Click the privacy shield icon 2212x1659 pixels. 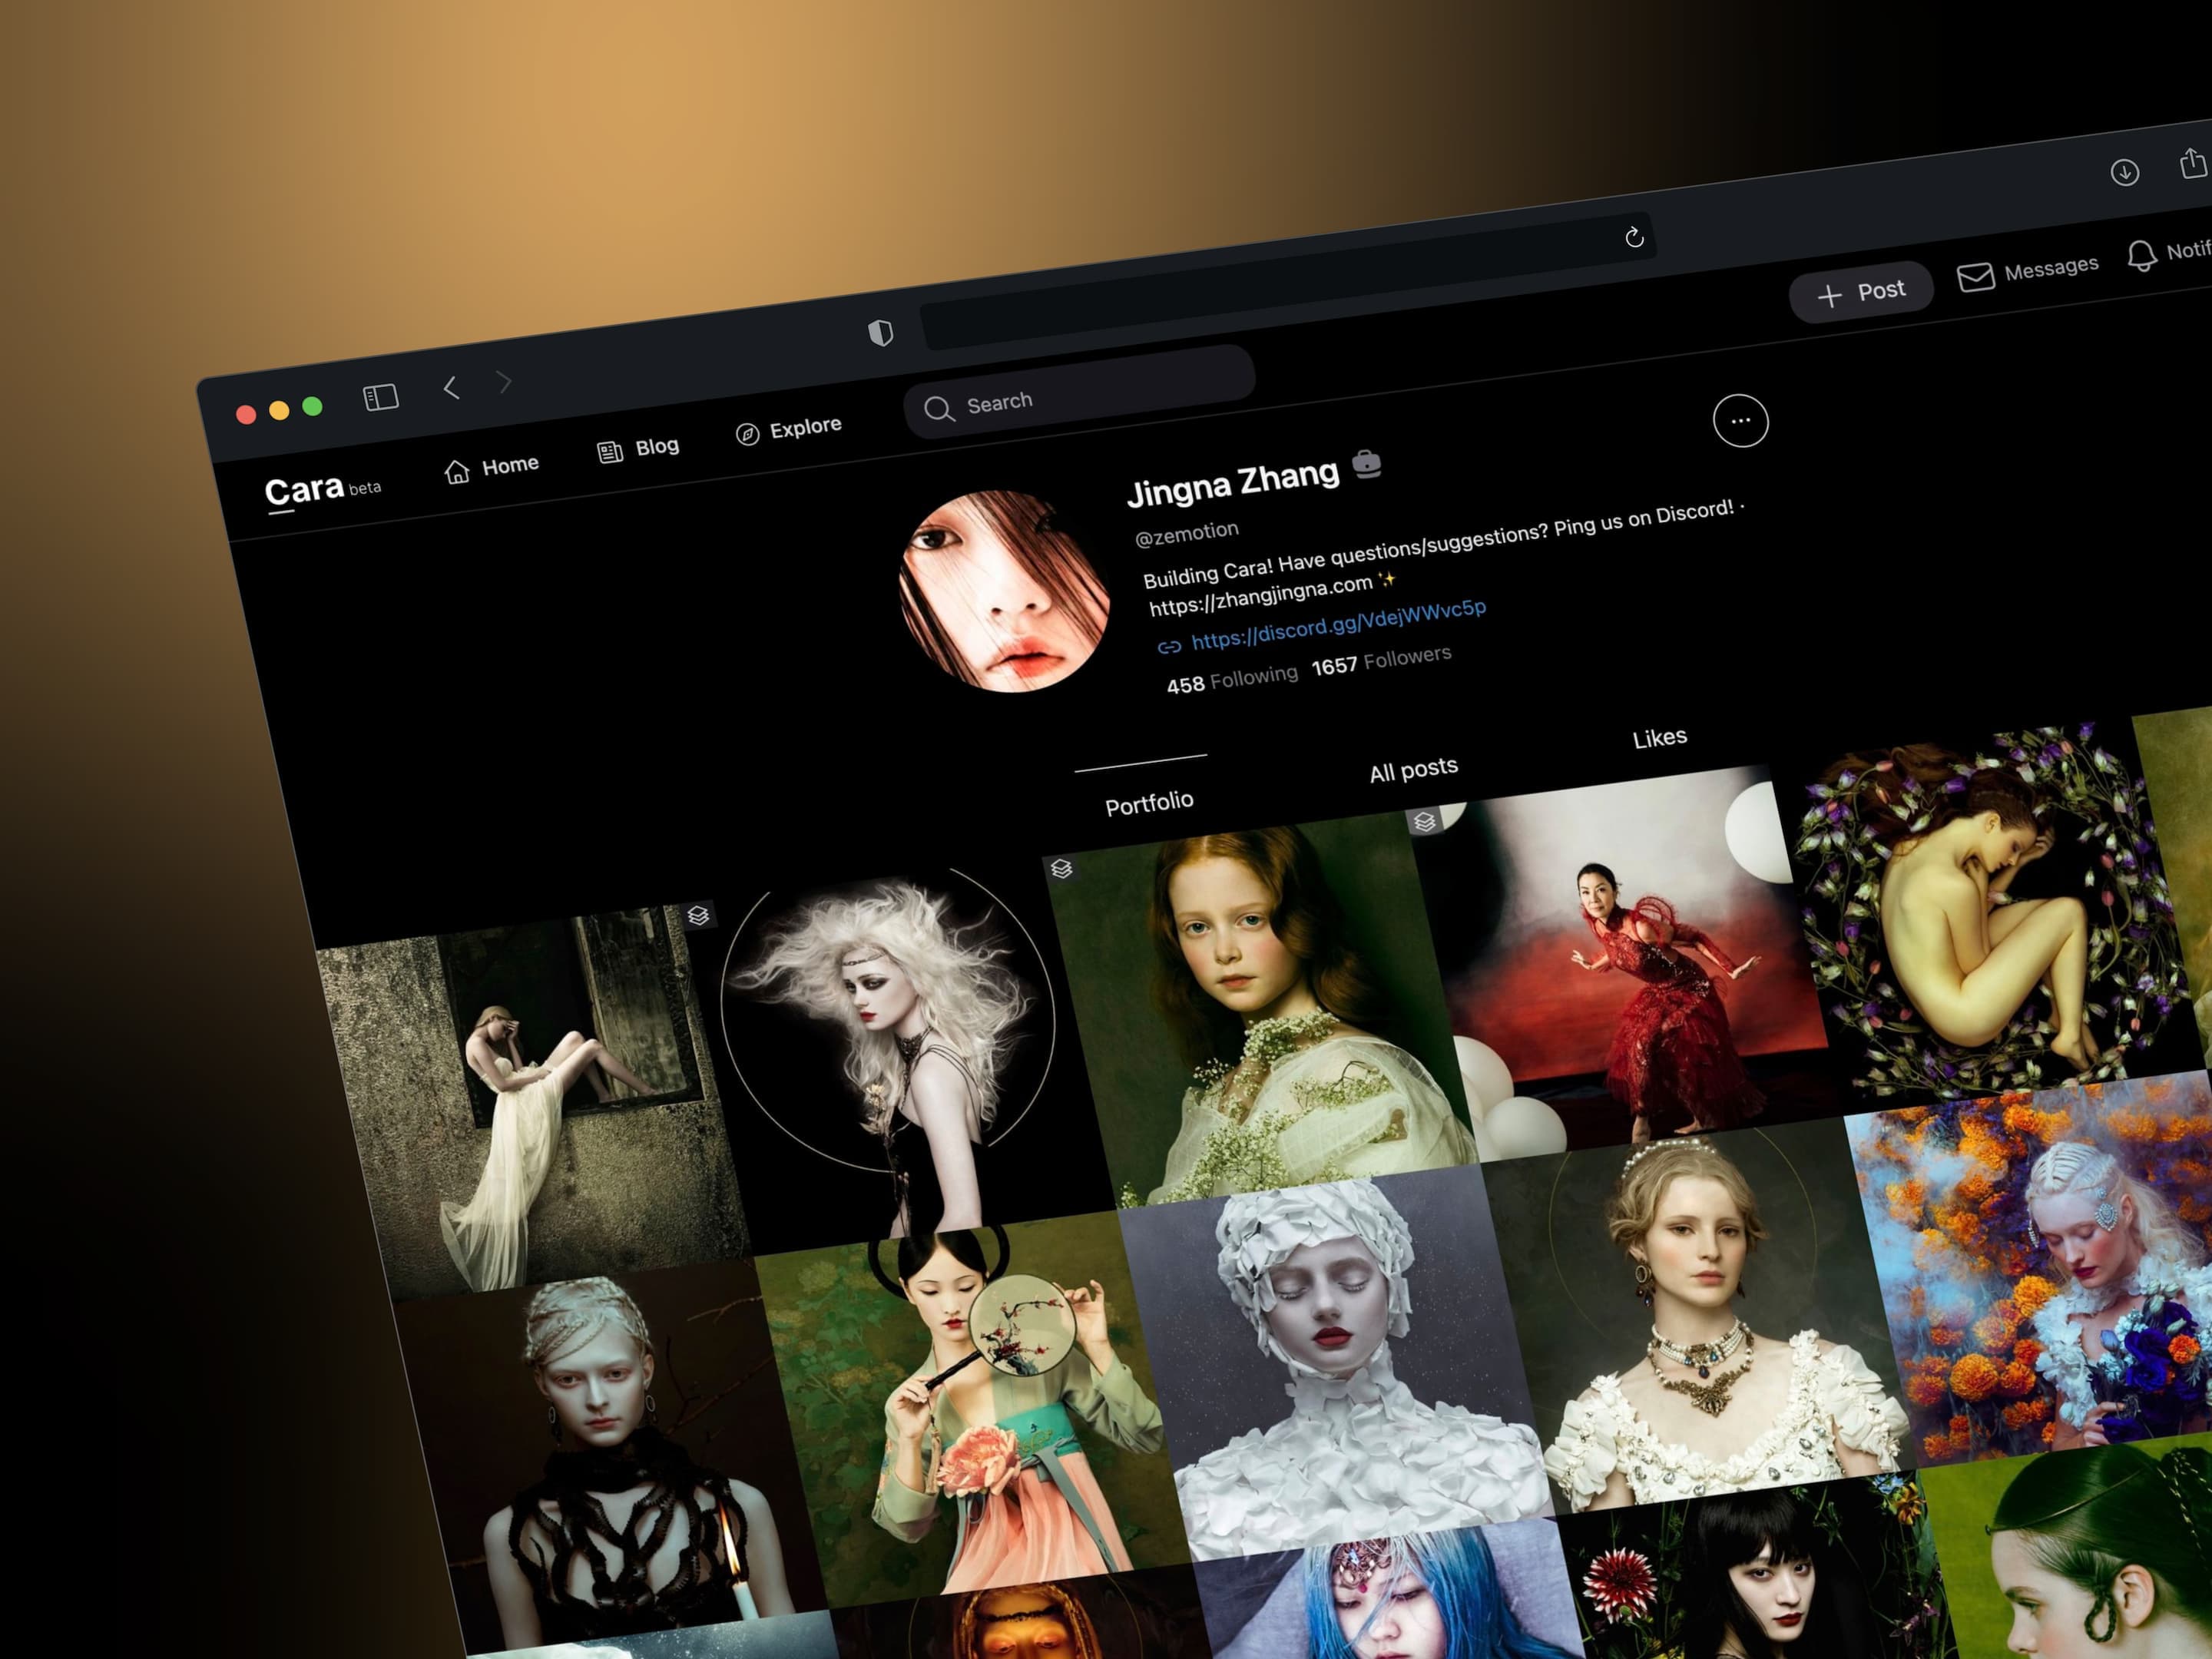click(880, 333)
